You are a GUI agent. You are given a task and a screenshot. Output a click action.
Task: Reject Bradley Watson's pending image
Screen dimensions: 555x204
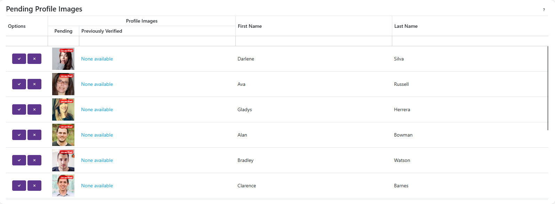(34, 160)
